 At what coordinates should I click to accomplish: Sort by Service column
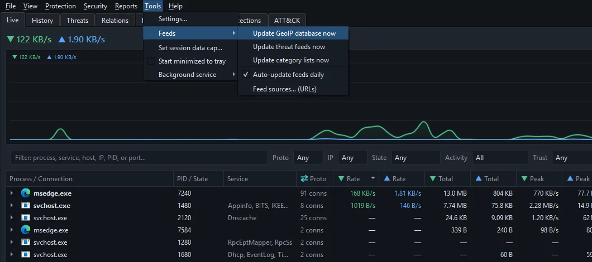click(x=260, y=179)
